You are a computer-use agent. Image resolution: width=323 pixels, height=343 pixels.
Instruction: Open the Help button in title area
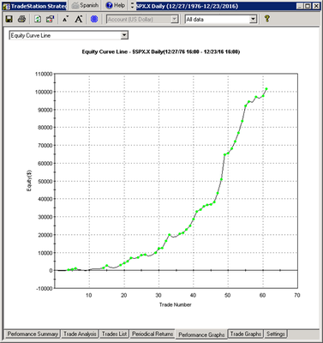coord(116,5)
